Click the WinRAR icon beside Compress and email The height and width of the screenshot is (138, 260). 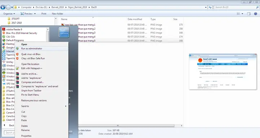click(17, 82)
